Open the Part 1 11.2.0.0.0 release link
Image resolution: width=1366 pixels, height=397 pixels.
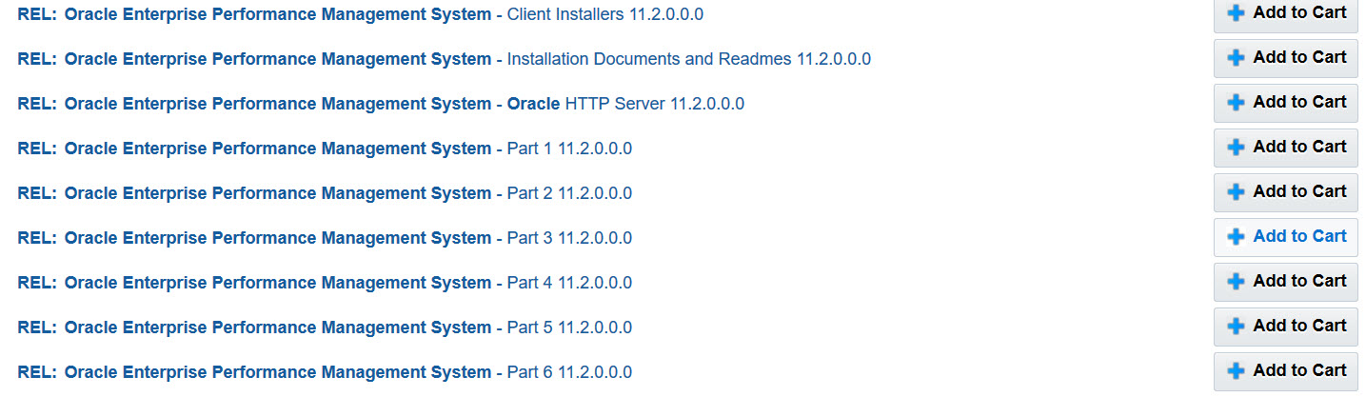(x=325, y=149)
